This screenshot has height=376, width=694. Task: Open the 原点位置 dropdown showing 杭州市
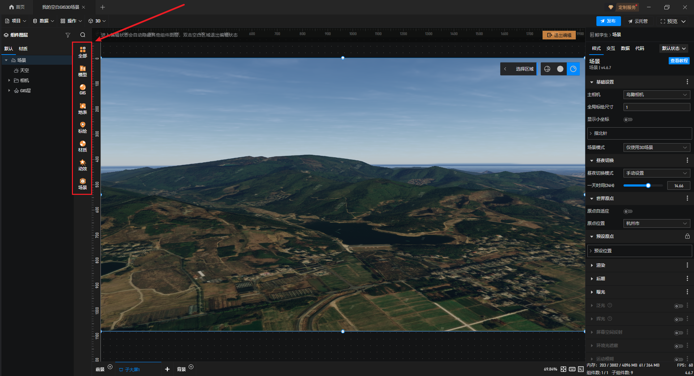click(x=656, y=223)
